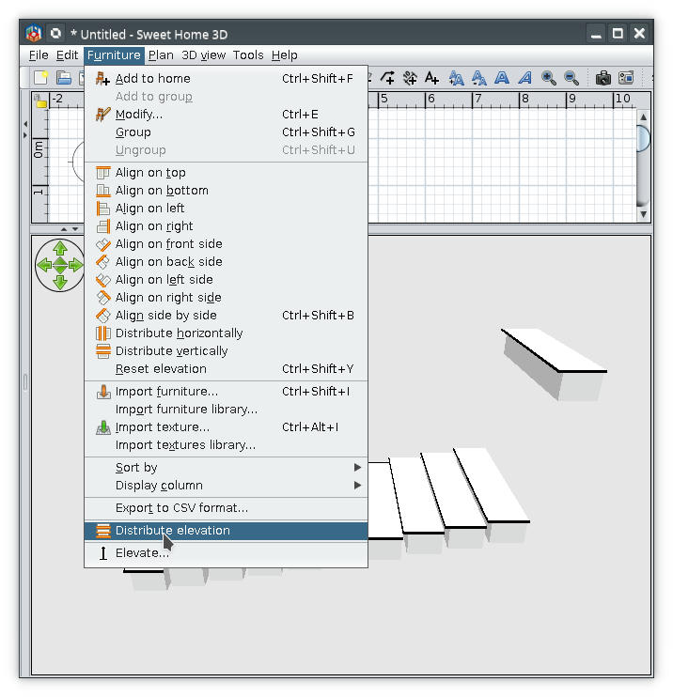This screenshot has width=673, height=697.
Task: Choose Import texture... entry
Action: pos(226,426)
